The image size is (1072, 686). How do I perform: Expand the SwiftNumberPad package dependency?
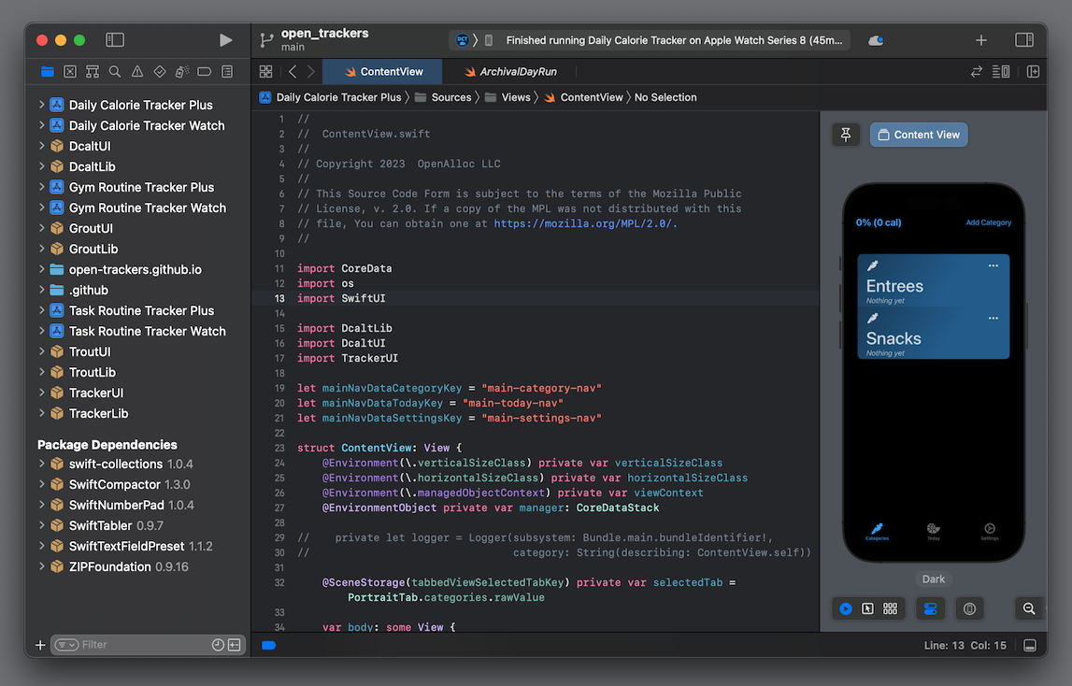pos(42,505)
